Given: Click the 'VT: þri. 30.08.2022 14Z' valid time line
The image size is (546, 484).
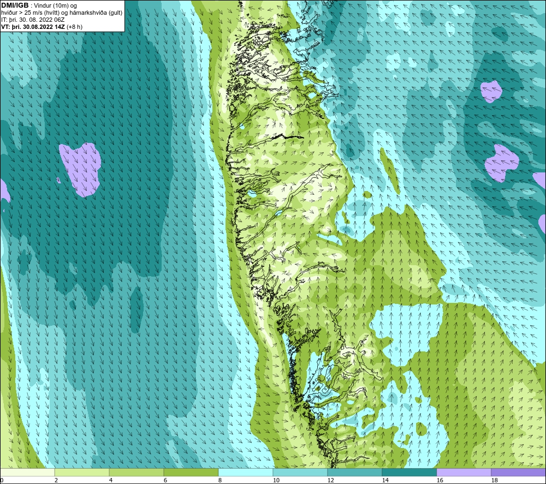Looking at the screenshot, I should click(33, 26).
